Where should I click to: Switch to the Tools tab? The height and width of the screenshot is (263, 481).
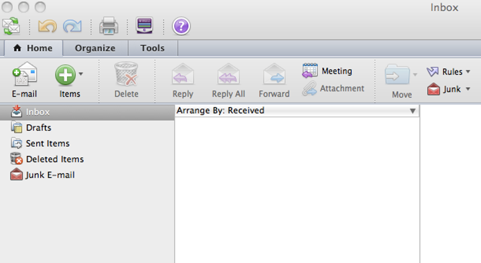click(x=152, y=48)
